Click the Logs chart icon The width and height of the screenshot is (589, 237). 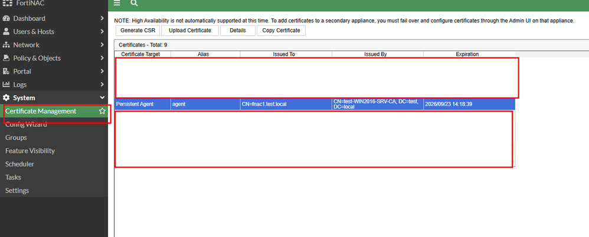(x=6, y=85)
